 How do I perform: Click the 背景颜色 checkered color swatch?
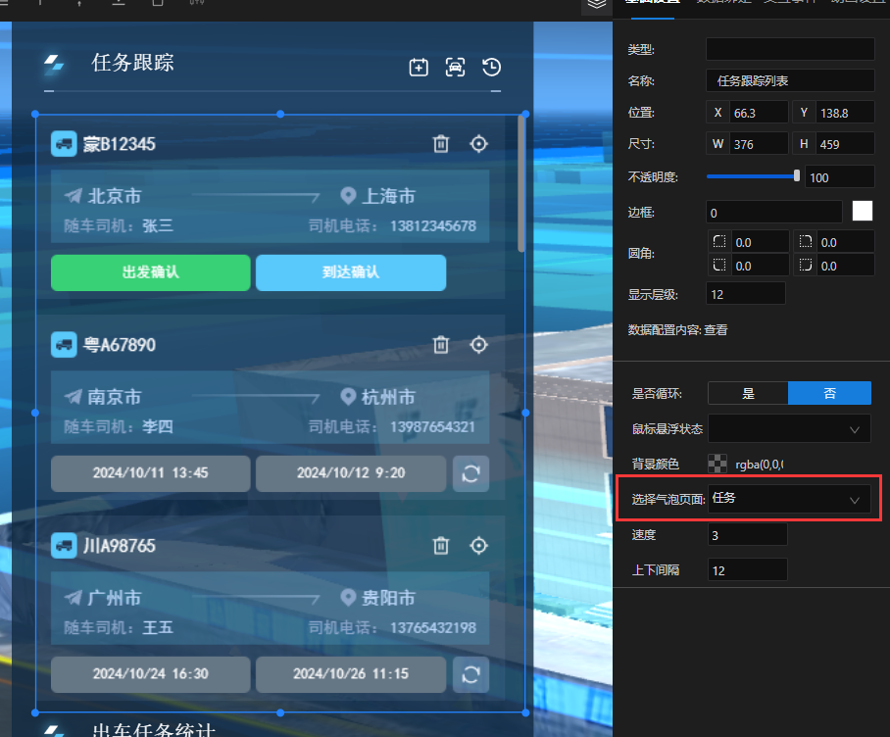tap(717, 464)
